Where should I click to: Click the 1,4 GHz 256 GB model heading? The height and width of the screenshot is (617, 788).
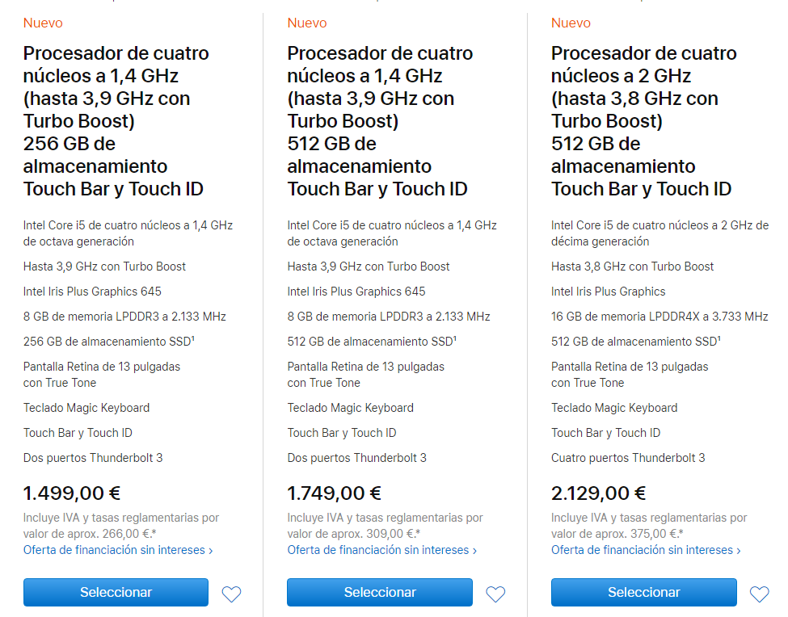point(116,121)
